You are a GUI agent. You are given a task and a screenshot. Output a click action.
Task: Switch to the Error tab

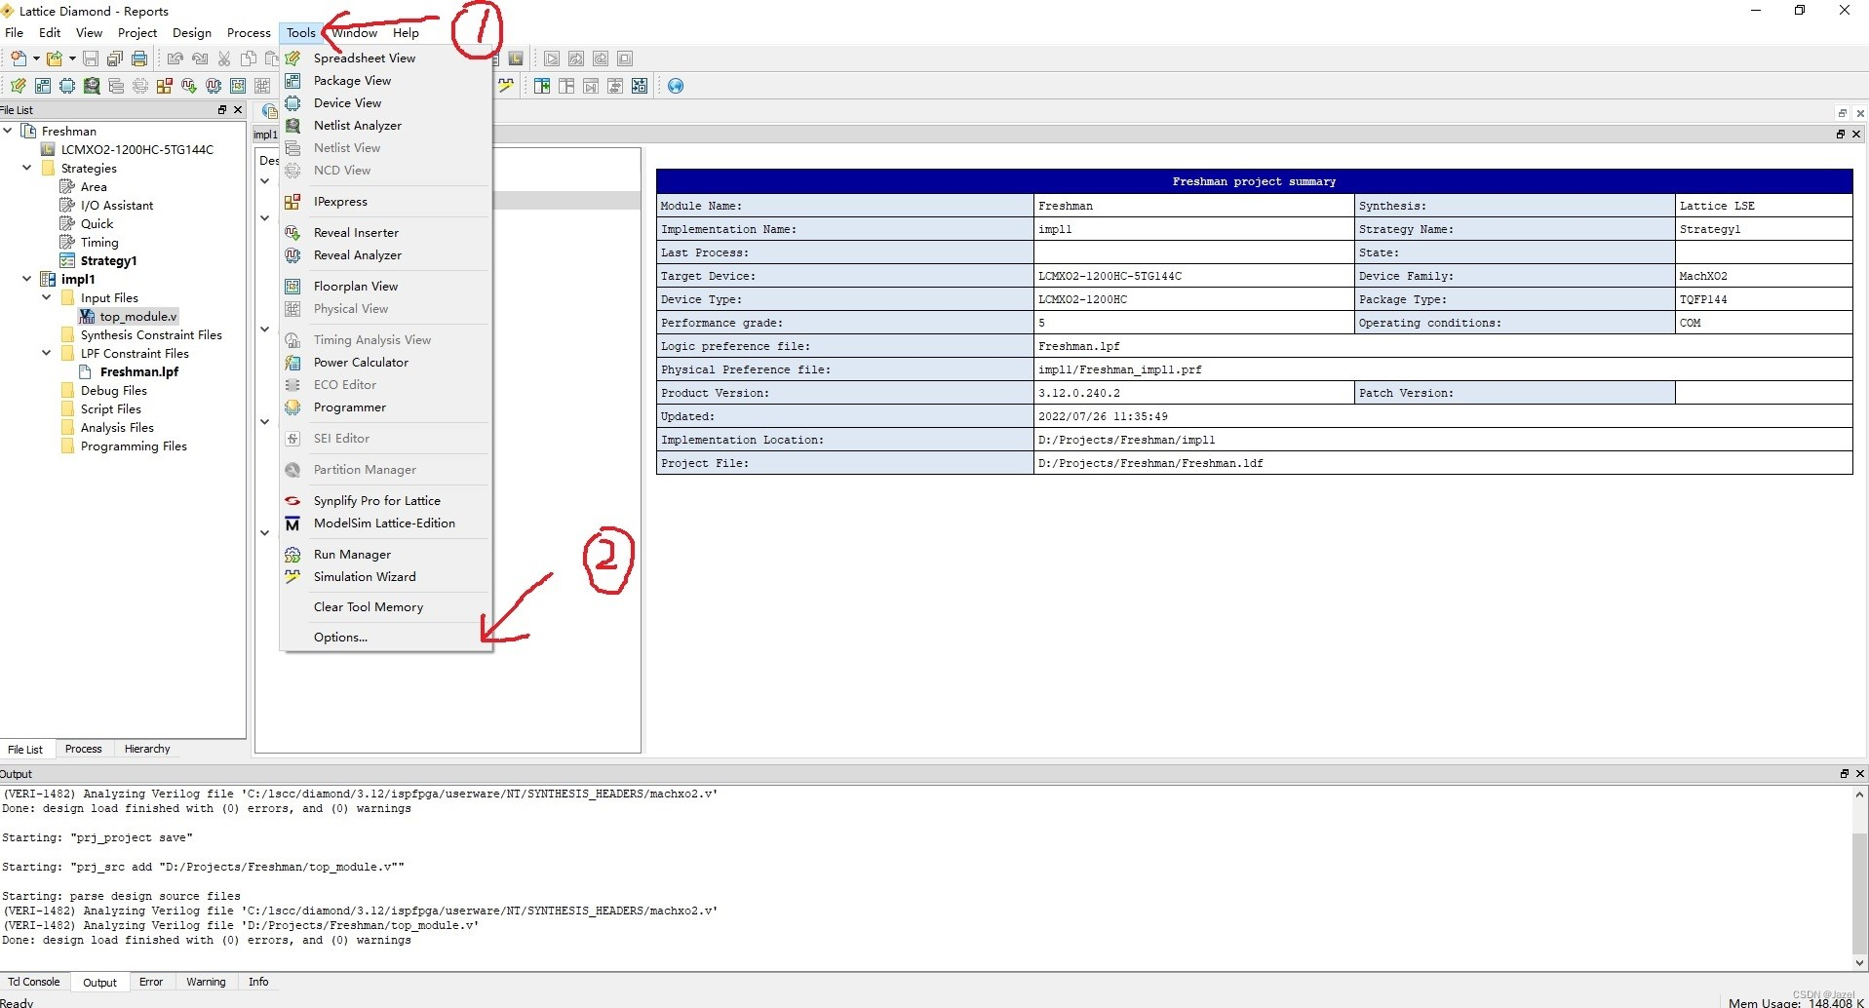point(151,982)
